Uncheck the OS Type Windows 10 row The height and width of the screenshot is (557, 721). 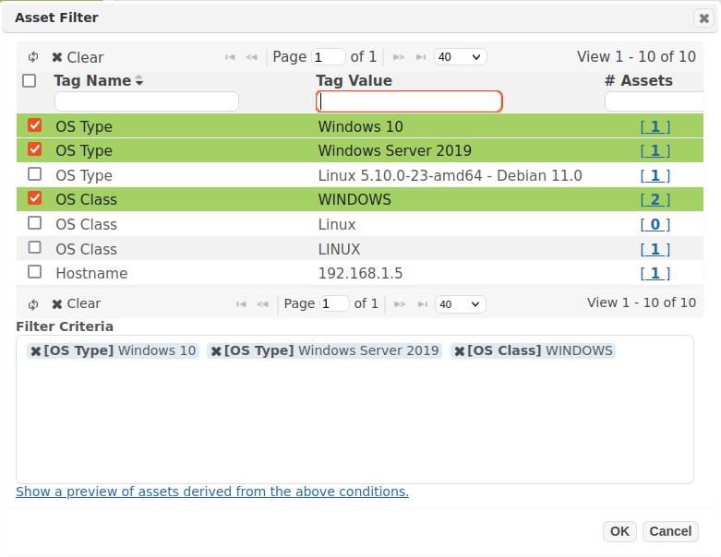point(35,125)
